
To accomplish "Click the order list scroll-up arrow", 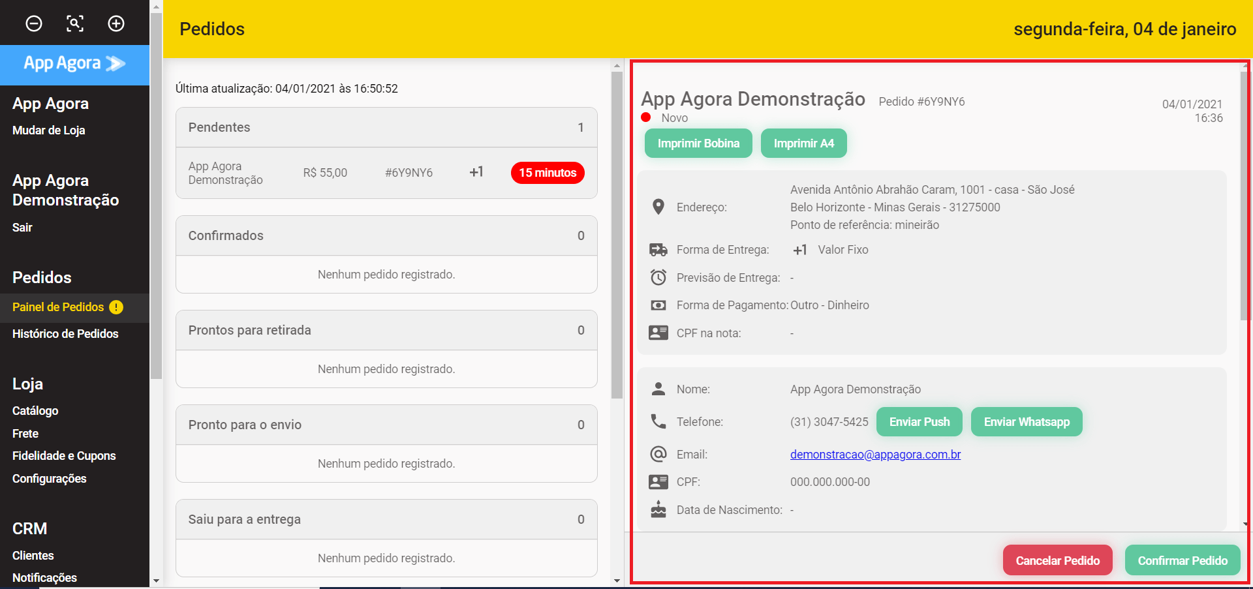I will click(617, 65).
